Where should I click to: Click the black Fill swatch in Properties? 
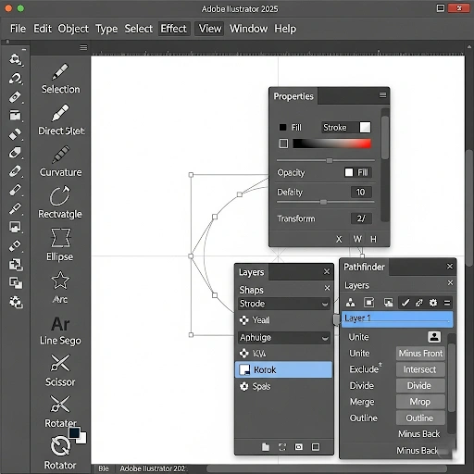pyautogui.click(x=282, y=128)
